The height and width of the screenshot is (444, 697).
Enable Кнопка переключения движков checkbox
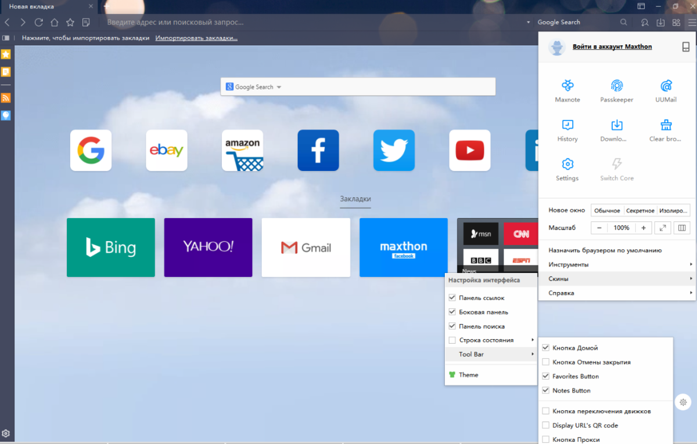point(545,411)
